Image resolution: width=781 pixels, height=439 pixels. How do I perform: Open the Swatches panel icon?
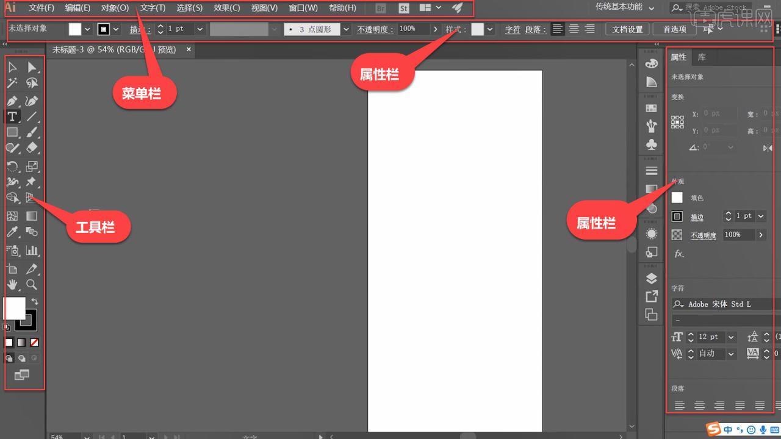[652, 108]
